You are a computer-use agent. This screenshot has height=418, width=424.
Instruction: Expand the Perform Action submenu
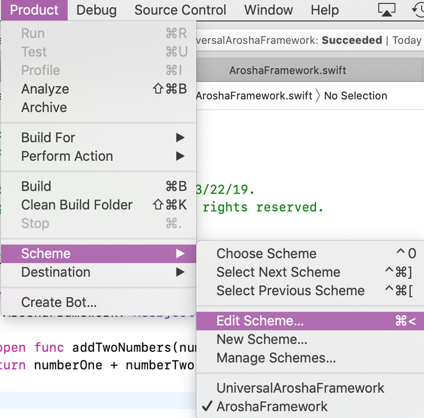click(99, 156)
